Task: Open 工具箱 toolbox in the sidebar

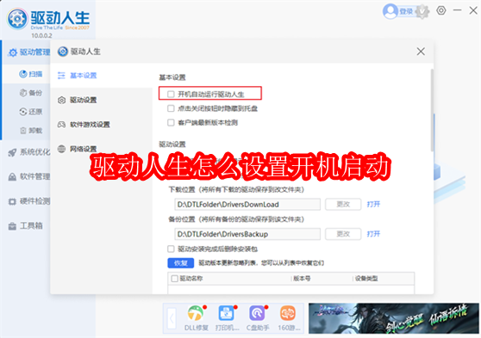Action: click(26, 226)
